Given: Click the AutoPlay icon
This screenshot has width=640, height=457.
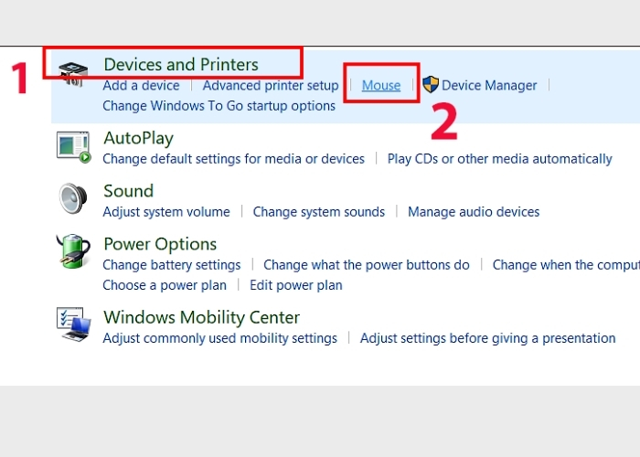Looking at the screenshot, I should 74,146.
